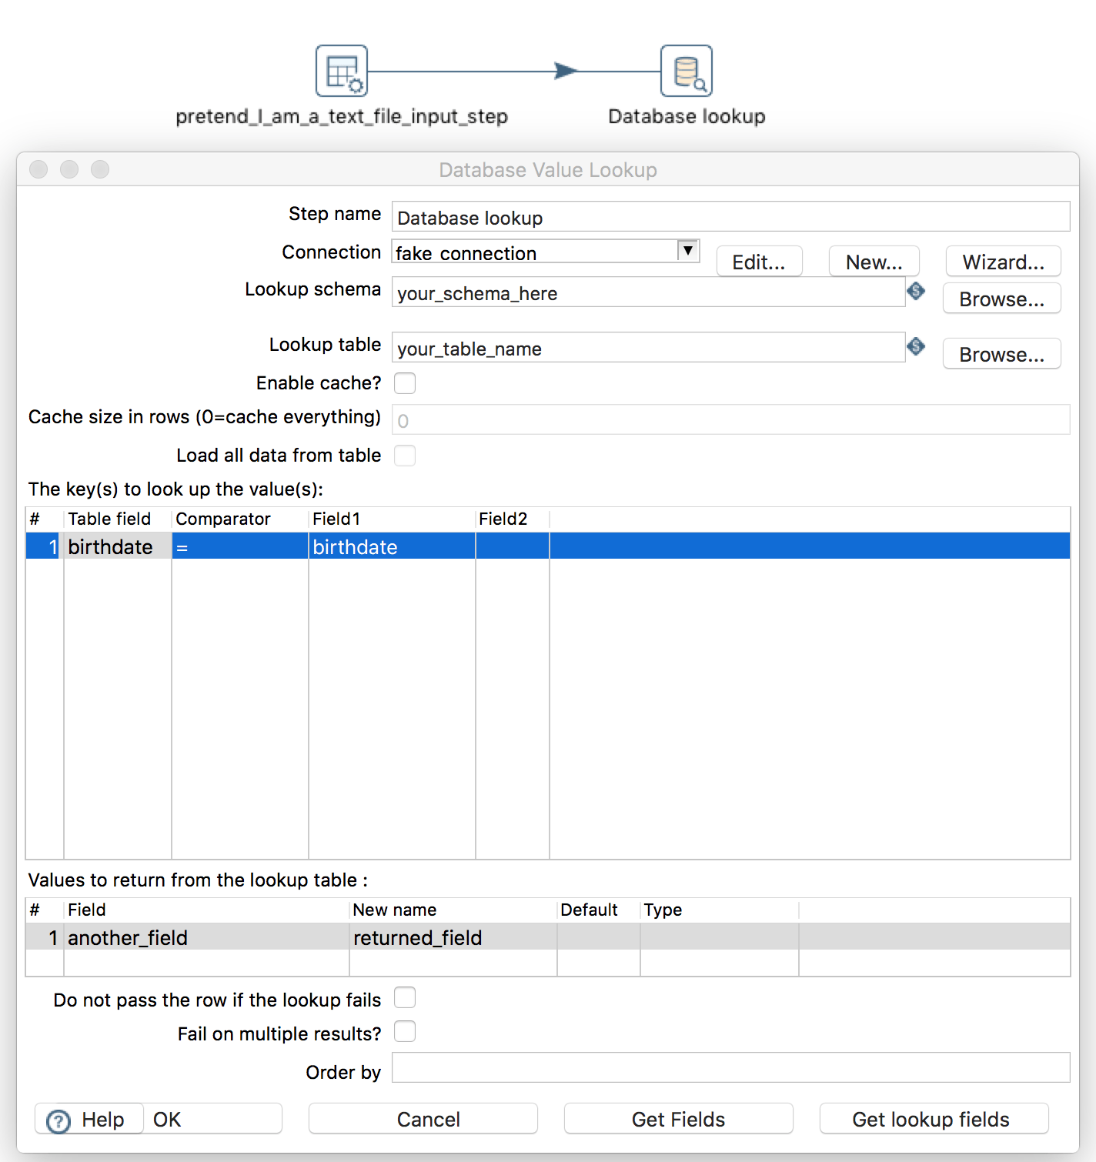The width and height of the screenshot is (1096, 1162).
Task: Click the hop arrow between steps
Action: 566,71
